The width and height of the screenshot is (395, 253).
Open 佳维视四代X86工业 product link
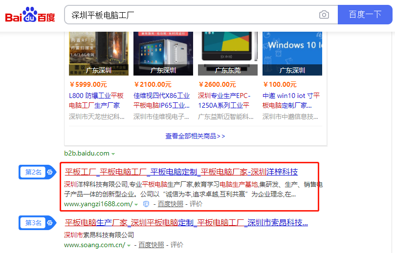coord(161,100)
